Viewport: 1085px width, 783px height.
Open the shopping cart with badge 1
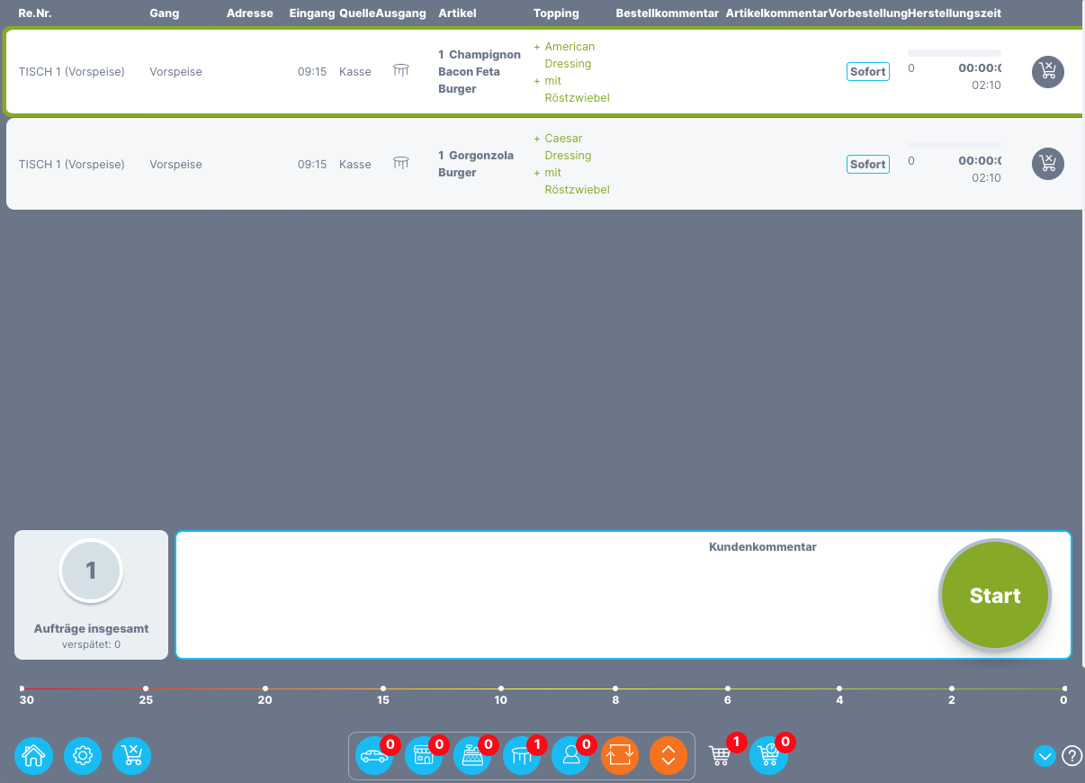point(720,756)
